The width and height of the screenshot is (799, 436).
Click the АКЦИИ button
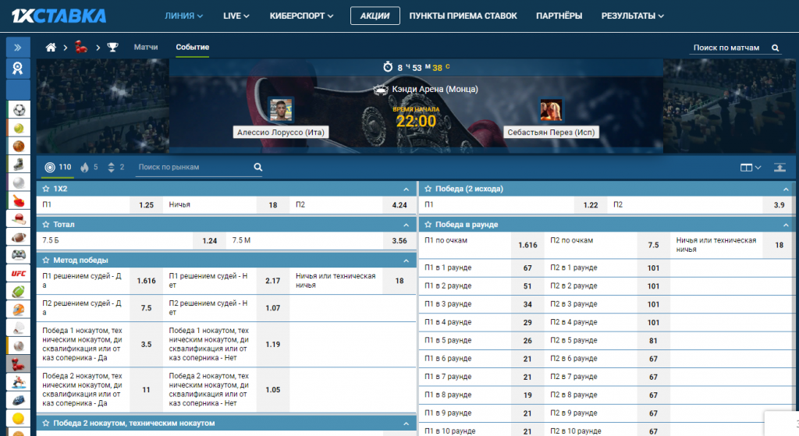(x=375, y=16)
